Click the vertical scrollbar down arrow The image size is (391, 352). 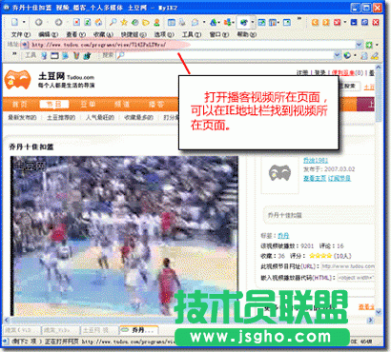pyautogui.click(x=379, y=312)
